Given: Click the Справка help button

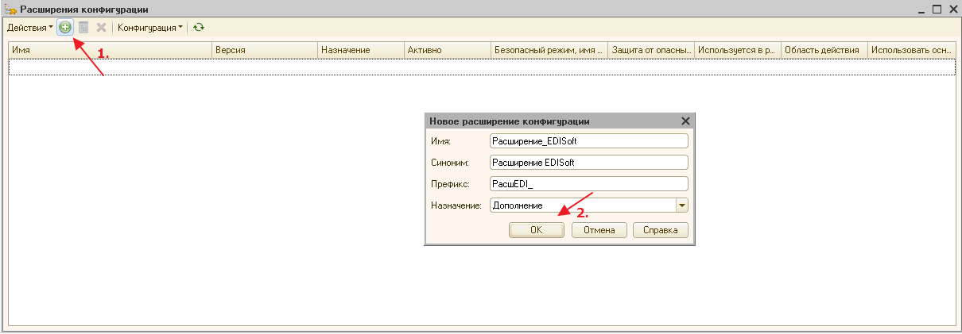Looking at the screenshot, I should [x=661, y=230].
